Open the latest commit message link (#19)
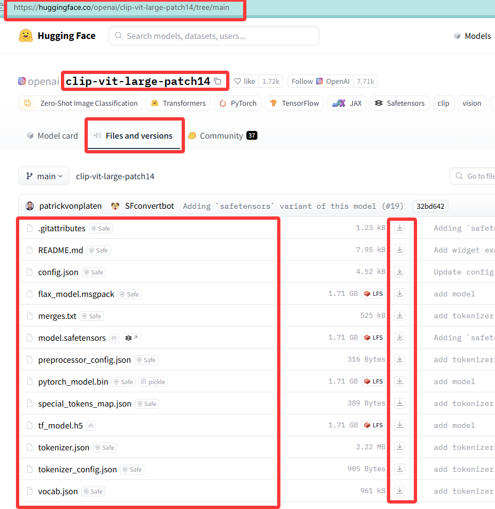Screen dimensions: 495x509 click(293, 206)
